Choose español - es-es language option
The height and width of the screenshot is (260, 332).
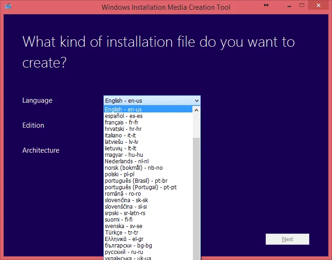(x=123, y=116)
